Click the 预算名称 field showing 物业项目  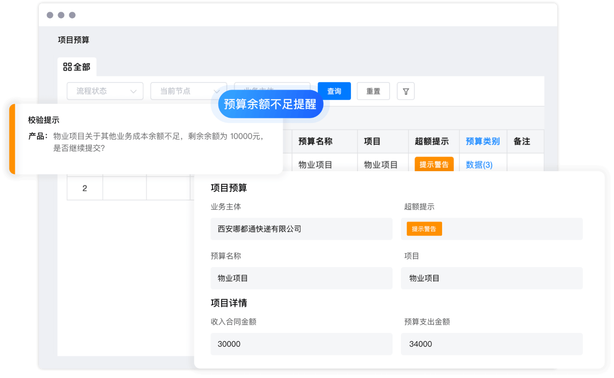(301, 278)
